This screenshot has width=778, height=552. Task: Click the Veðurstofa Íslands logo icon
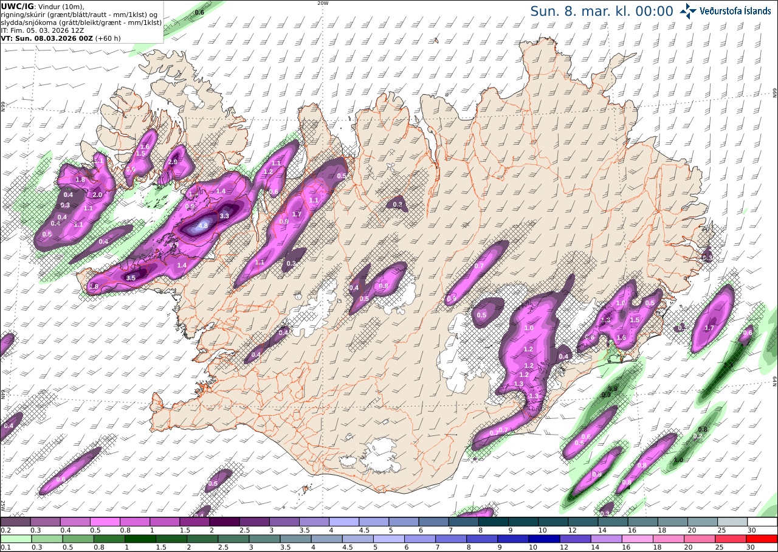click(688, 10)
